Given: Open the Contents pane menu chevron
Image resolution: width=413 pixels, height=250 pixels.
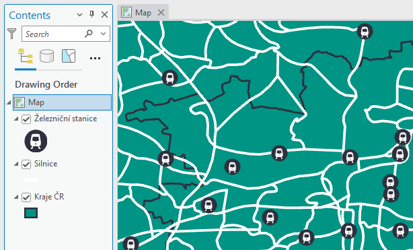Looking at the screenshot, I should pyautogui.click(x=79, y=15).
